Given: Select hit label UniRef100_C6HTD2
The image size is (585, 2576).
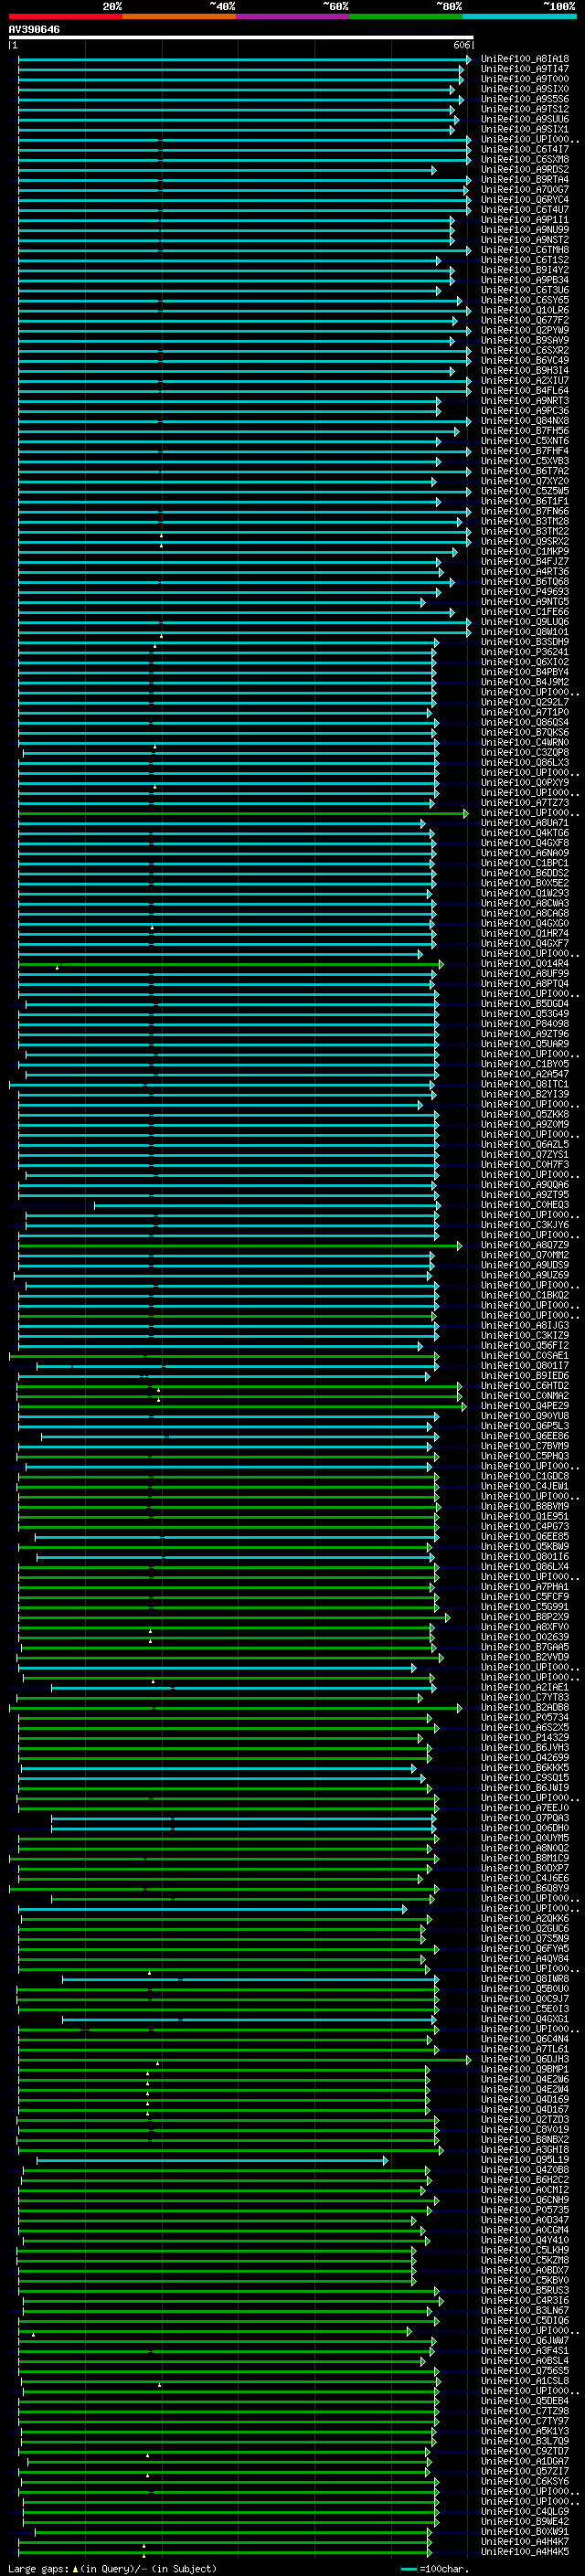Looking at the screenshot, I should click(525, 1386).
